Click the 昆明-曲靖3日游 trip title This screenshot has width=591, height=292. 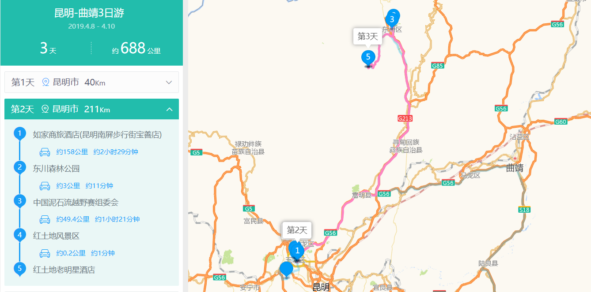[x=89, y=13]
